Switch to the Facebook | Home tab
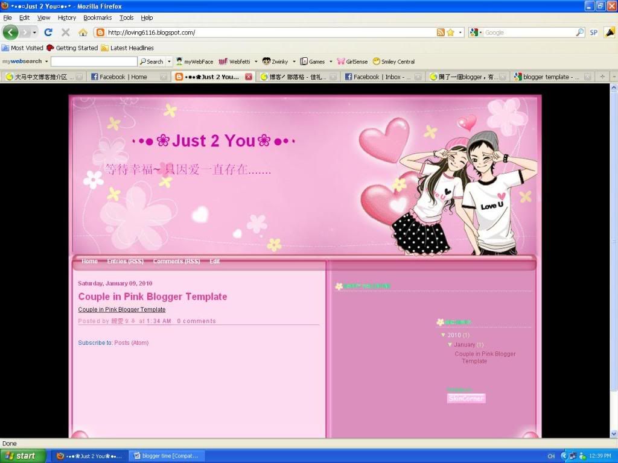The width and height of the screenshot is (618, 463). (x=123, y=77)
